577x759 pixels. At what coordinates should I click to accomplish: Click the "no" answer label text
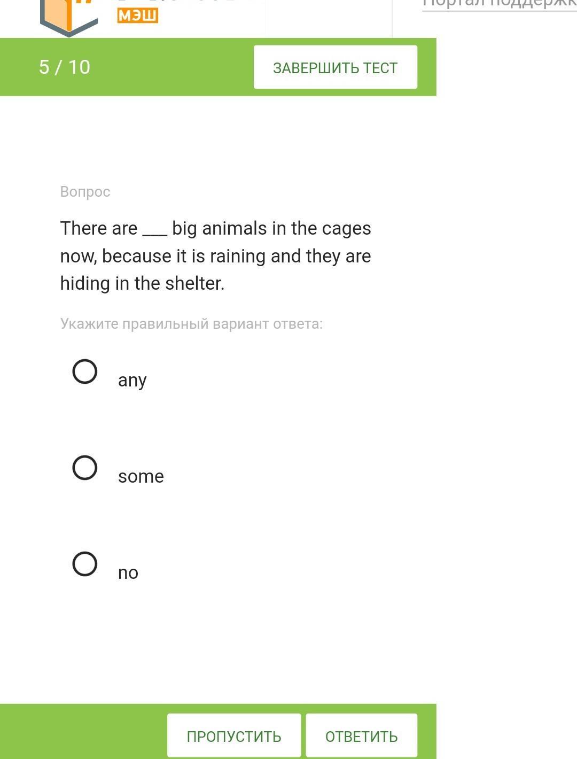click(x=128, y=573)
